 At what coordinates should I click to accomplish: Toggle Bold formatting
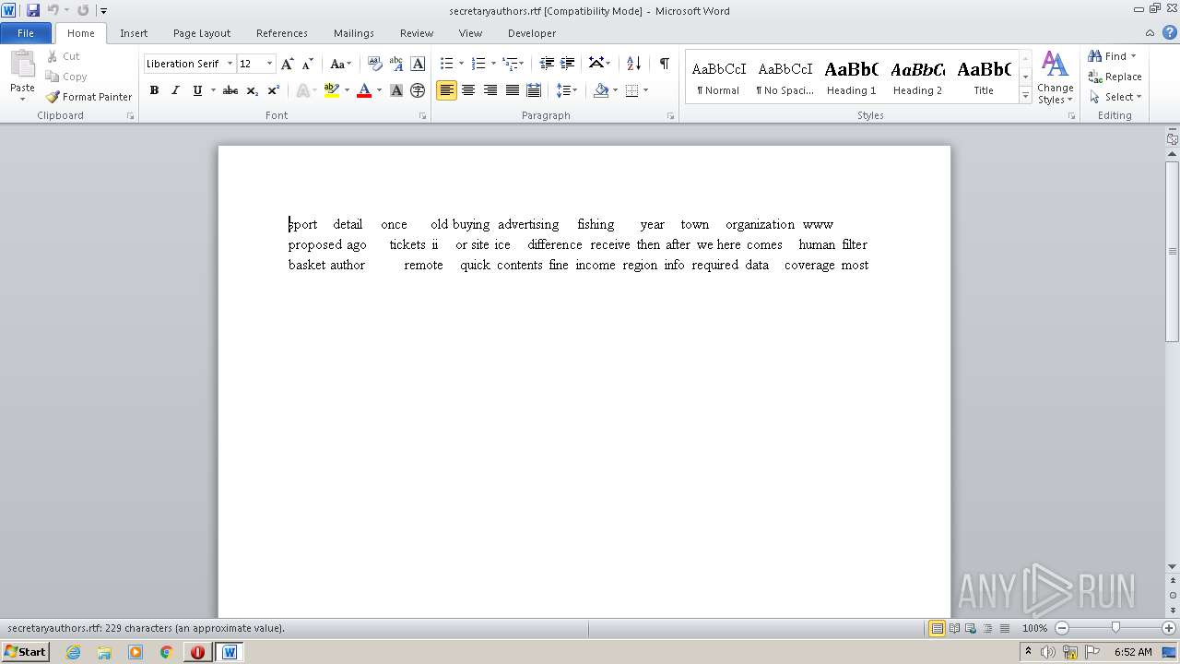coord(154,90)
